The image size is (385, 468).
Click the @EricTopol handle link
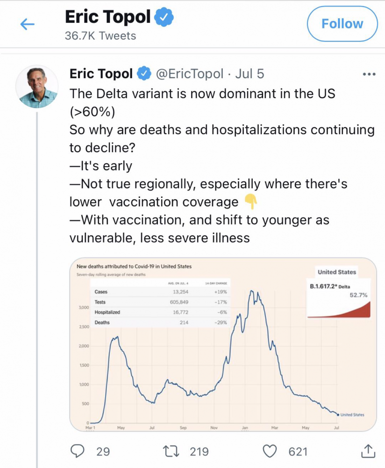[190, 73]
